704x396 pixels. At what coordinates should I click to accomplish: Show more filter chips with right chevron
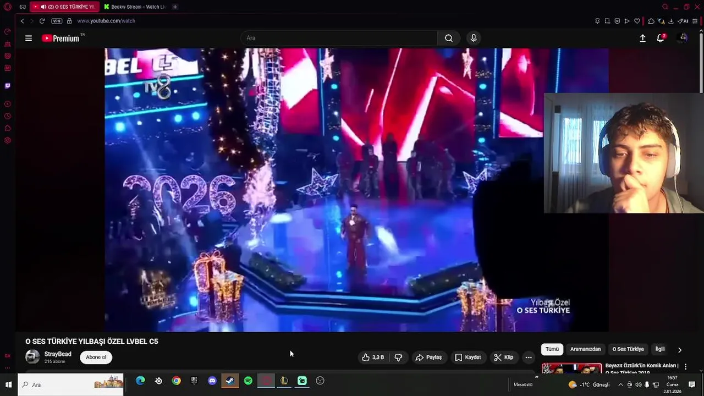tap(680, 350)
